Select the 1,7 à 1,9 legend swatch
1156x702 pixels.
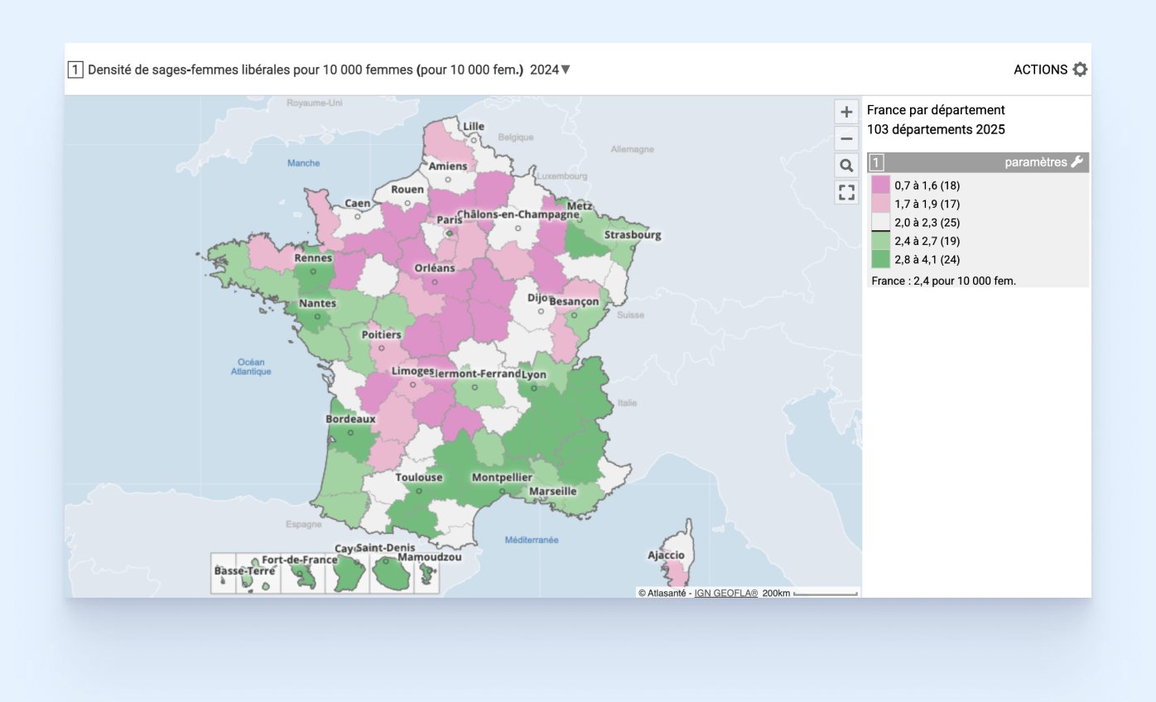[x=880, y=204]
